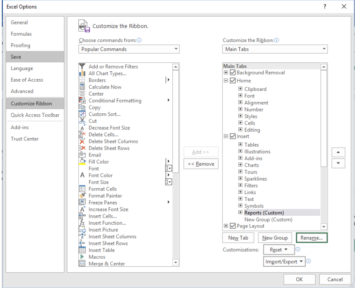Click the Remove button
Screen dimensions: 356x288
coord(201,164)
